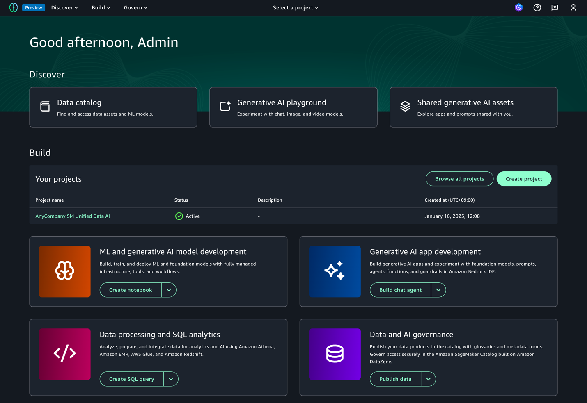Screen dimensions: 587x403
Task: Click the Data processing and SQL analytics heading
Action: pyautogui.click(x=160, y=335)
